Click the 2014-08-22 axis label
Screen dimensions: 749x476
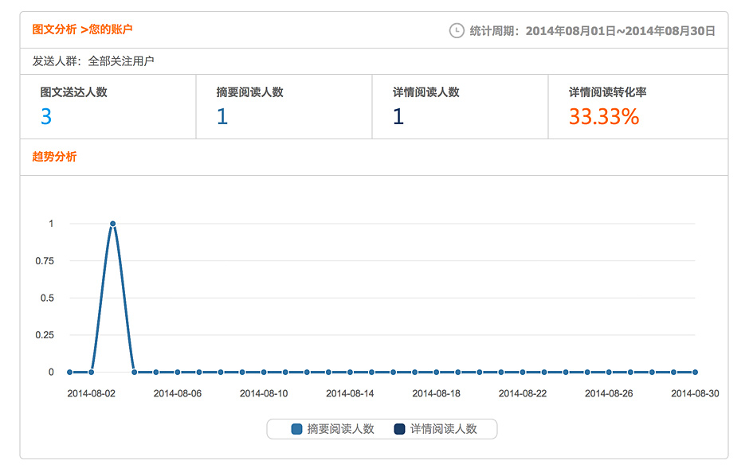click(523, 393)
